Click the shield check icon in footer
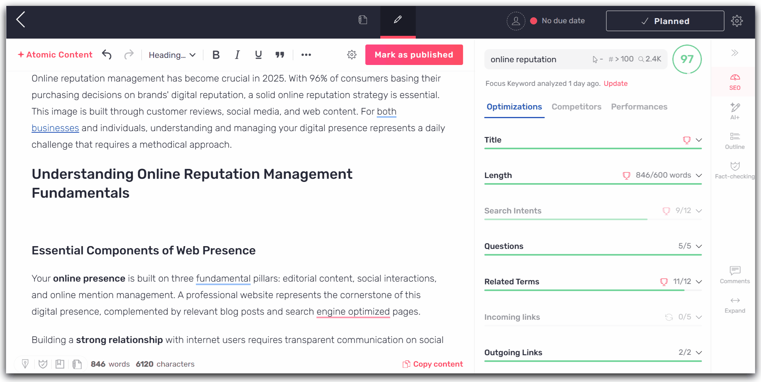Viewport: 761px width, 382px height. click(x=43, y=364)
